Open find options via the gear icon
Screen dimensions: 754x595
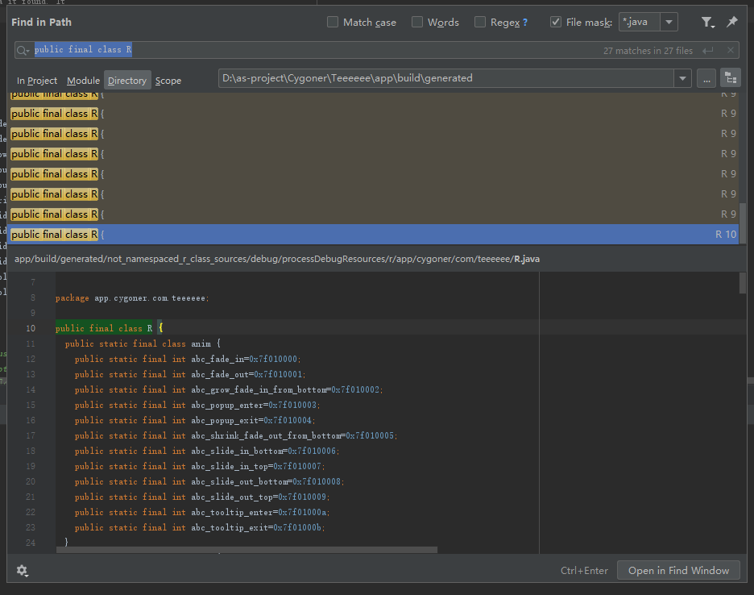(x=23, y=570)
